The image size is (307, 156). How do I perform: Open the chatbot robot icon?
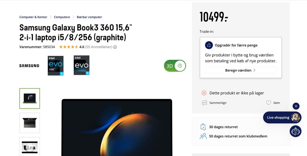pos(295,131)
